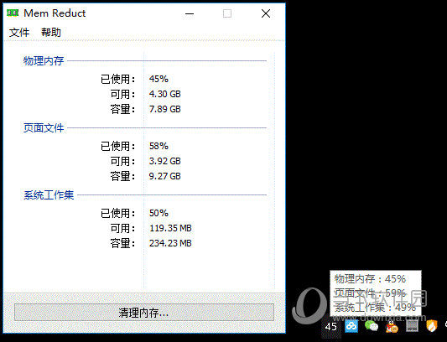Select the value 234.23 MB
The width and height of the screenshot is (447, 342).
[170, 243]
